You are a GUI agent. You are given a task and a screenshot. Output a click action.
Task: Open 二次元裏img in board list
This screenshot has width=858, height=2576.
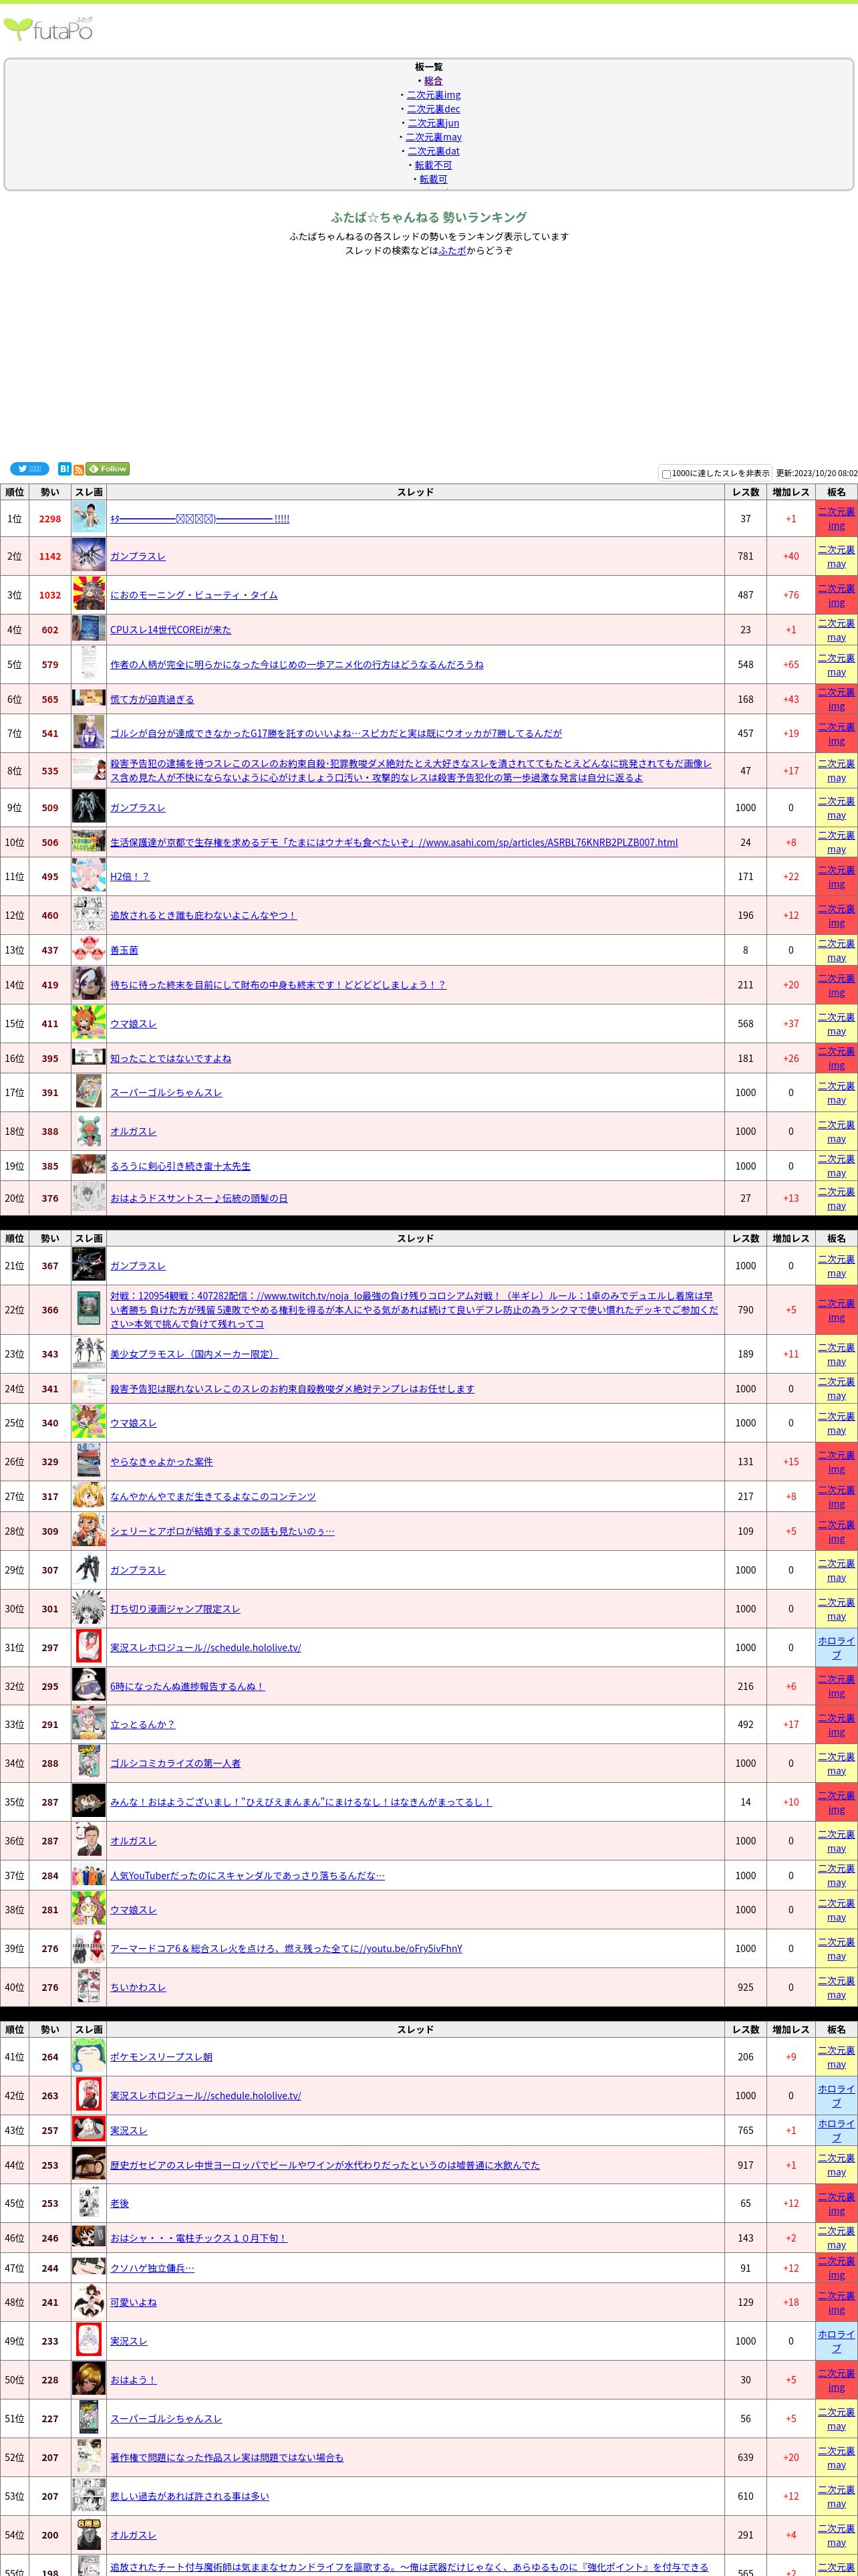click(x=434, y=95)
